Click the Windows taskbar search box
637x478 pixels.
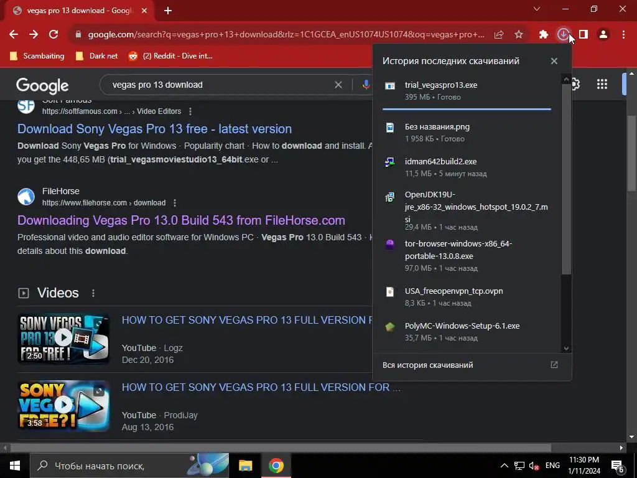coord(129,466)
